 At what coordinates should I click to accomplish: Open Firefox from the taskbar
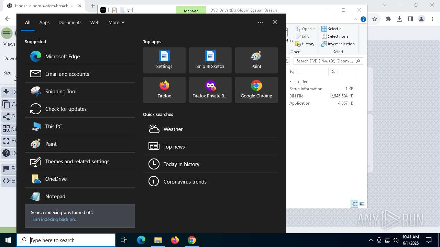click(175, 240)
